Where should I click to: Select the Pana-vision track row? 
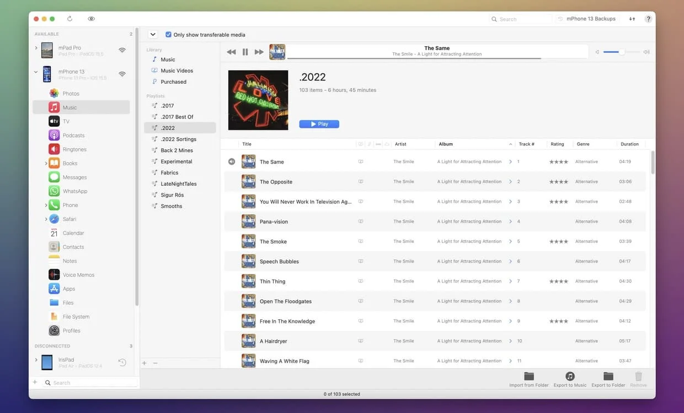pyautogui.click(x=435, y=221)
